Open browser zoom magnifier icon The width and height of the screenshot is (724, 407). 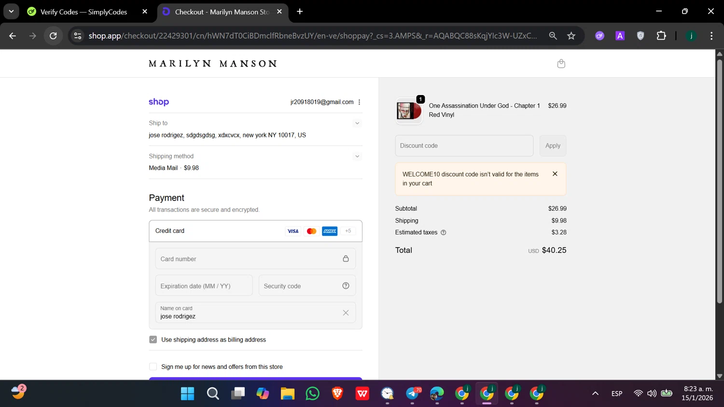point(553,36)
